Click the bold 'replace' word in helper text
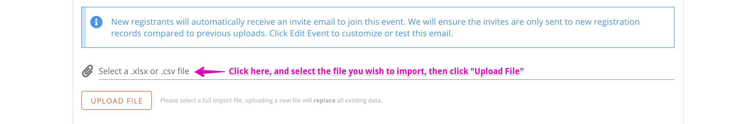756x124 pixels. coord(324,101)
